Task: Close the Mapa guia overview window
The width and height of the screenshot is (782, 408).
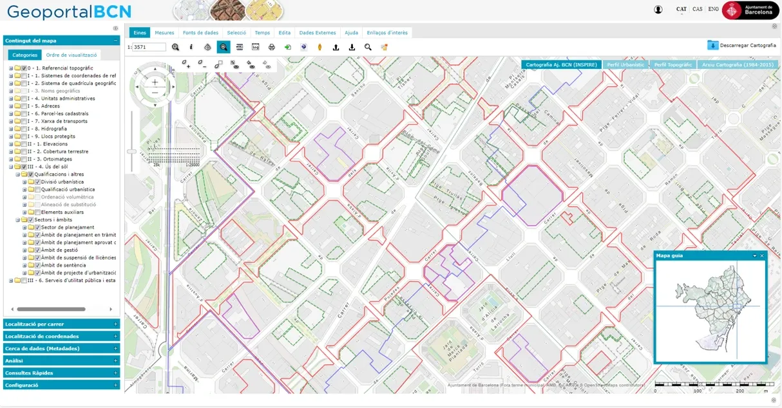Action: point(762,255)
